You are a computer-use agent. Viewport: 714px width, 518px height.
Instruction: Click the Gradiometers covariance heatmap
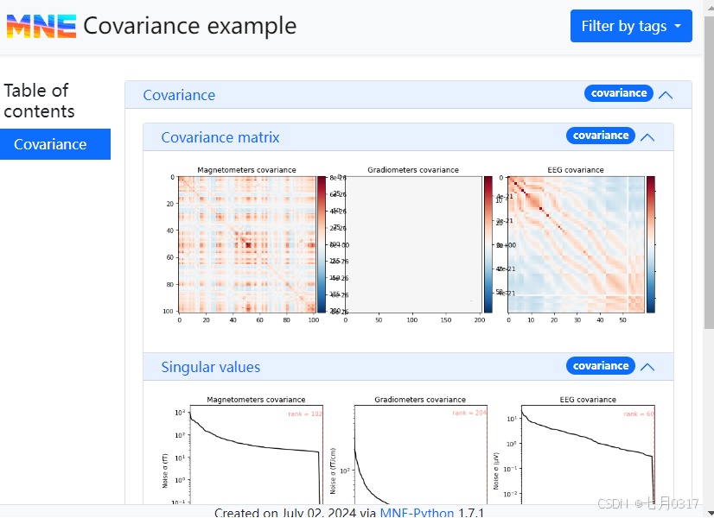pyautogui.click(x=413, y=243)
